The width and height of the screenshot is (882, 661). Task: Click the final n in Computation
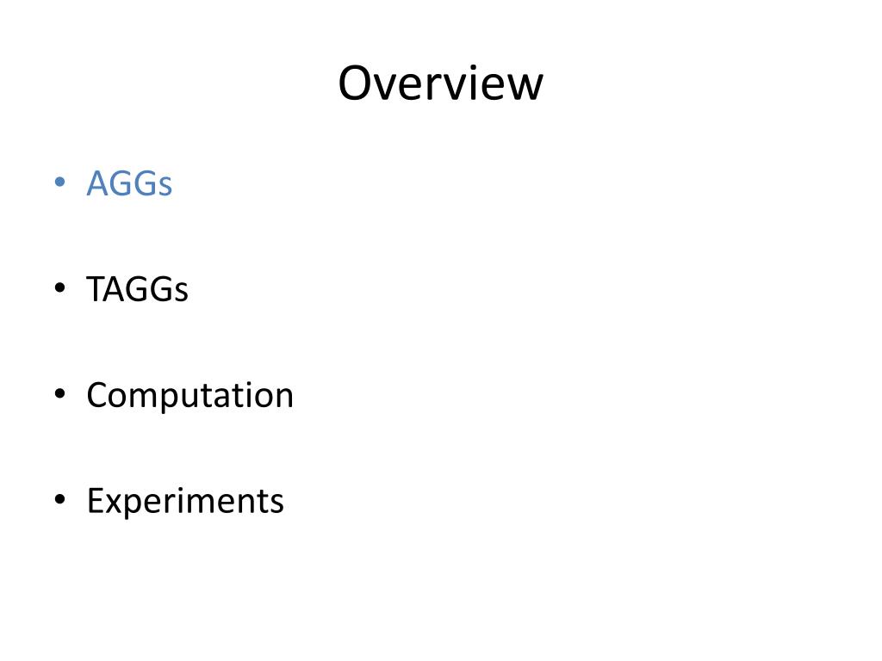coord(283,398)
